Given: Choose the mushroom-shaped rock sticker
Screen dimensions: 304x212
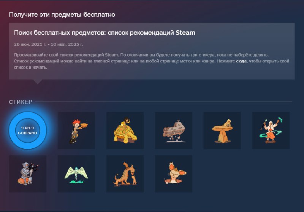Looking at the screenshot, I should click(222, 130).
